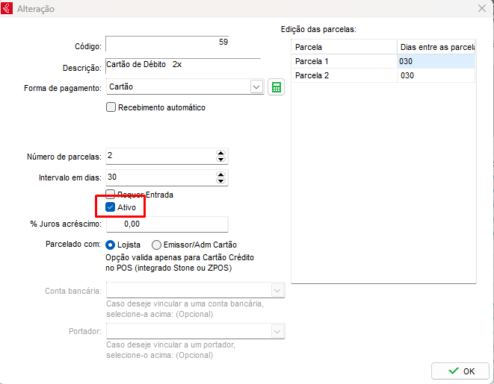494x384 pixels.
Task: Click the green calculator icon
Action: pos(277,87)
